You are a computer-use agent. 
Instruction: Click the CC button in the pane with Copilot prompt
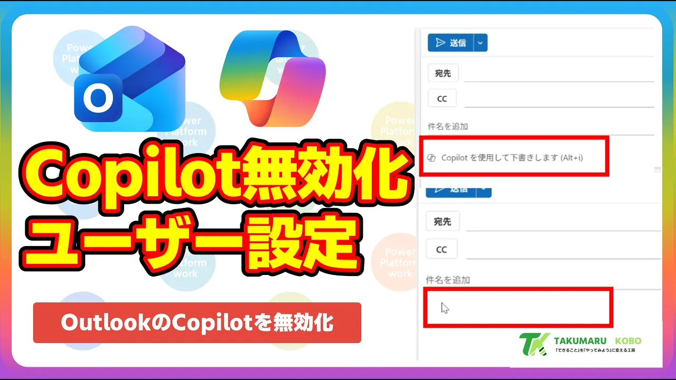442,98
